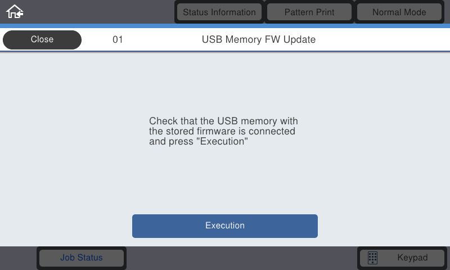Click the Keypad label text
The image size is (450, 270).
click(412, 258)
